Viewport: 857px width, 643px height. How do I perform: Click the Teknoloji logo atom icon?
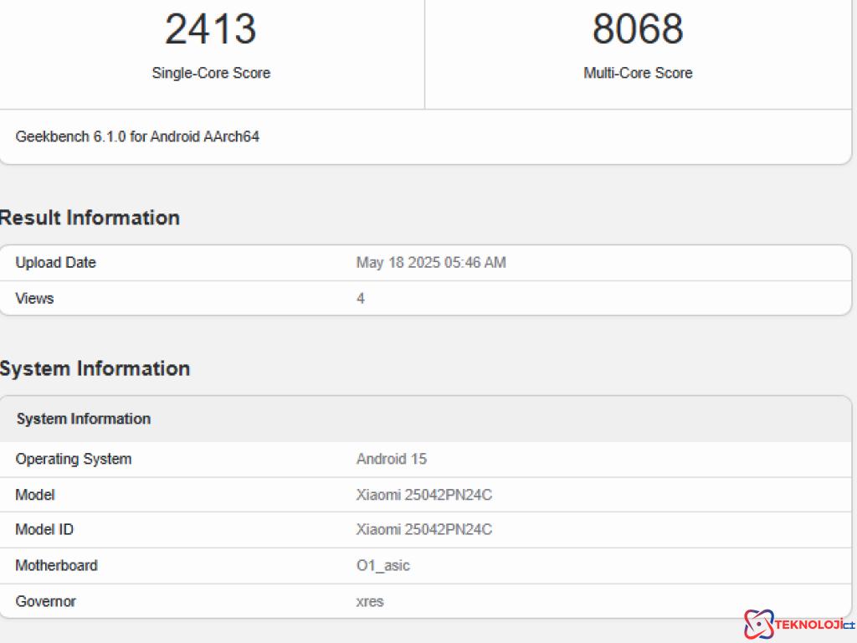tap(758, 624)
